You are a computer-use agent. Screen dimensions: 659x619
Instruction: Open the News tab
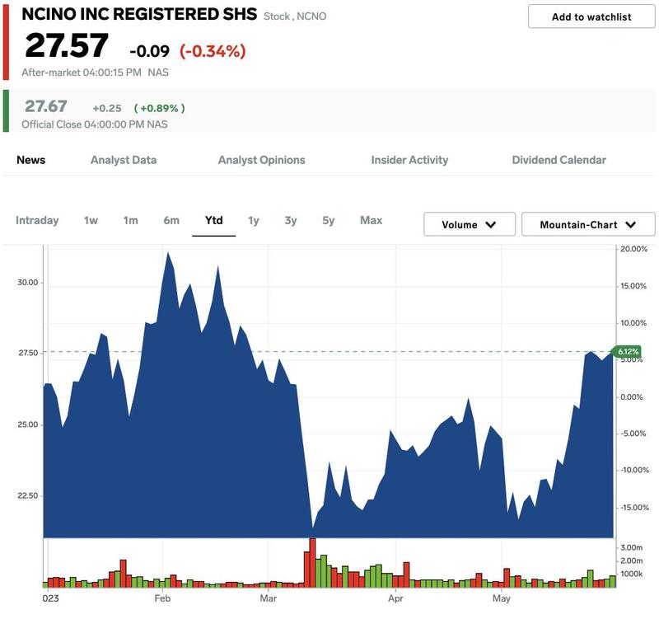(30, 160)
